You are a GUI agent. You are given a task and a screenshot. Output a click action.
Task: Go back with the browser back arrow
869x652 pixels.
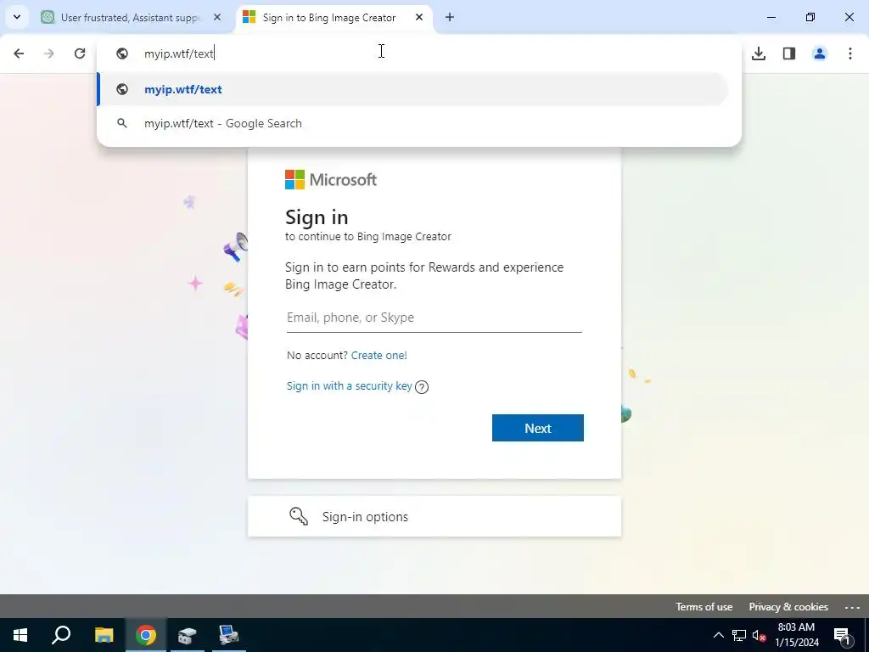point(19,53)
